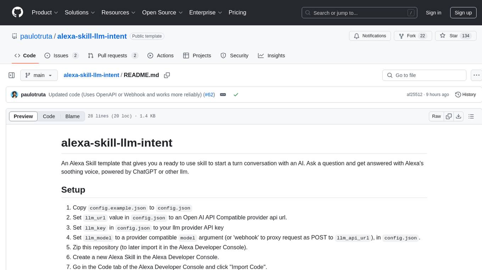The image size is (482, 270).
Task: Switch to the Insights tab
Action: [x=271, y=55]
